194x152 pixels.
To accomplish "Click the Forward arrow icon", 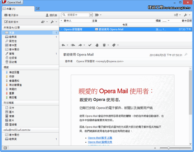I will tap(80, 45).
